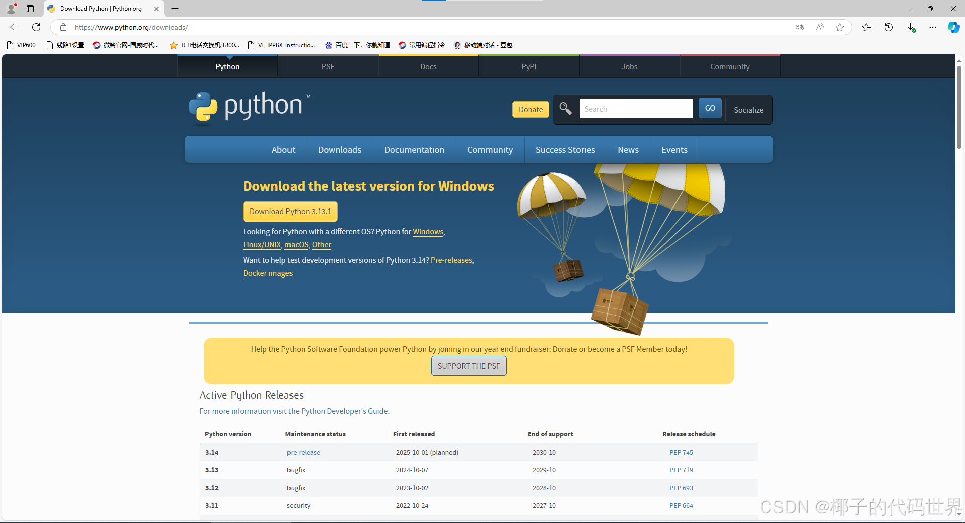Image resolution: width=965 pixels, height=523 pixels.
Task: Close the Download Python tab
Action: (156, 9)
